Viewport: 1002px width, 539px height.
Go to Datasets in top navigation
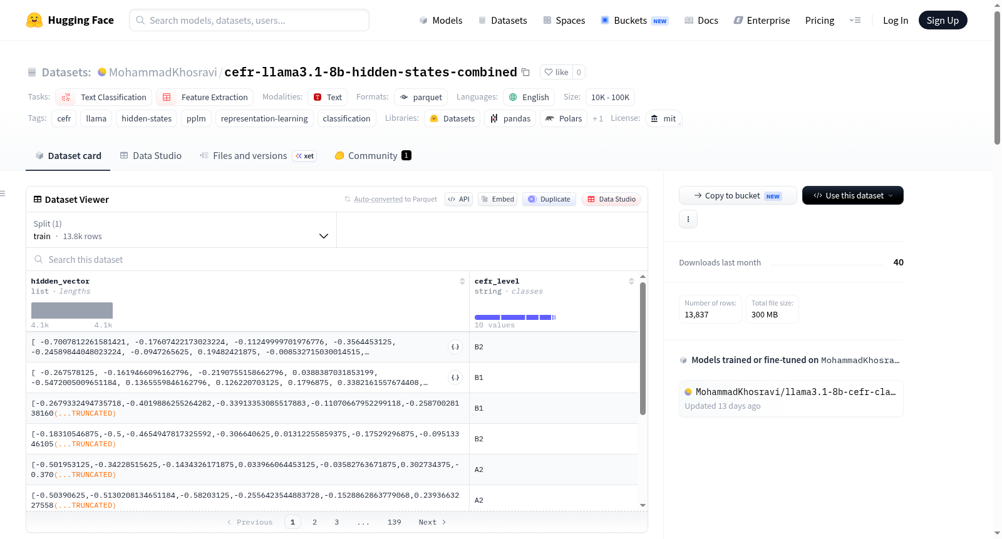(x=502, y=20)
